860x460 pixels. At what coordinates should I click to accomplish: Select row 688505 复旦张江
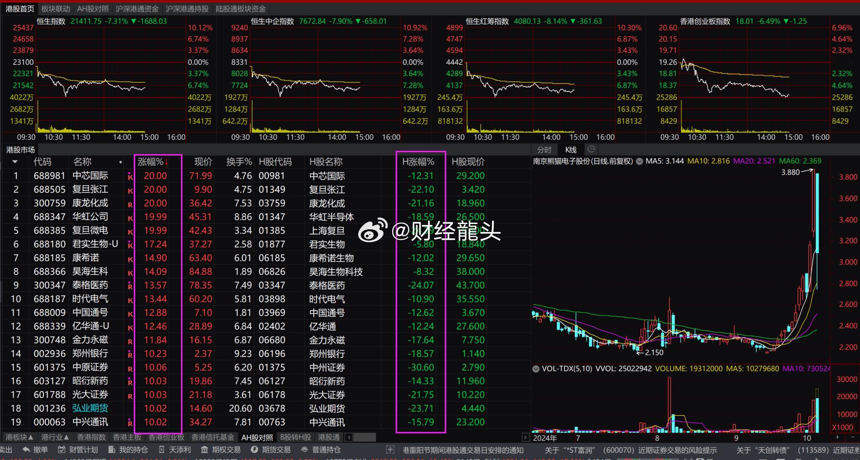267,189
